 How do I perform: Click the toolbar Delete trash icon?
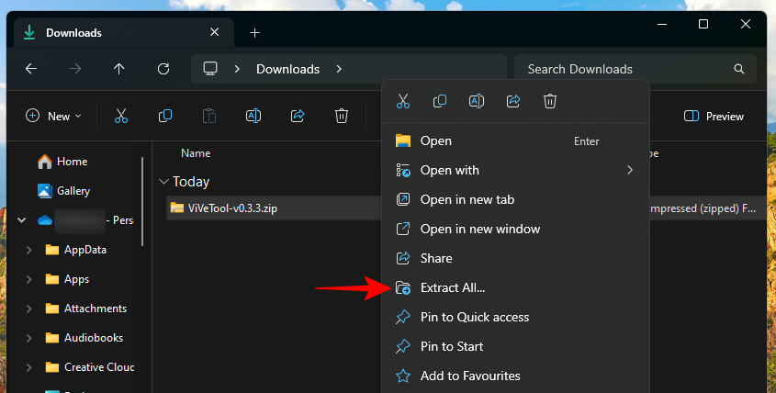pyautogui.click(x=342, y=116)
